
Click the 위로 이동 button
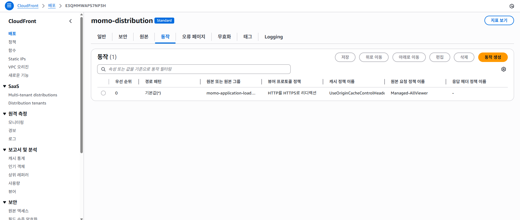click(374, 57)
